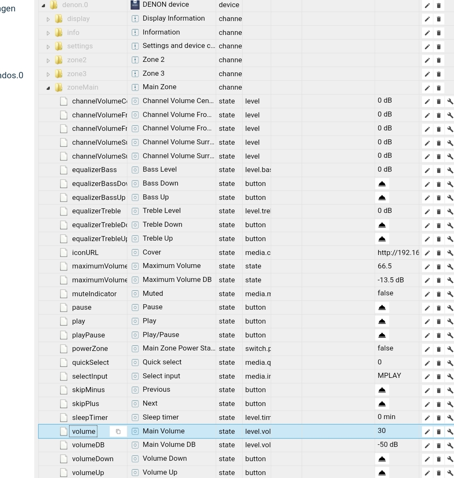Toggle the muteIndicator false value

tap(385, 293)
